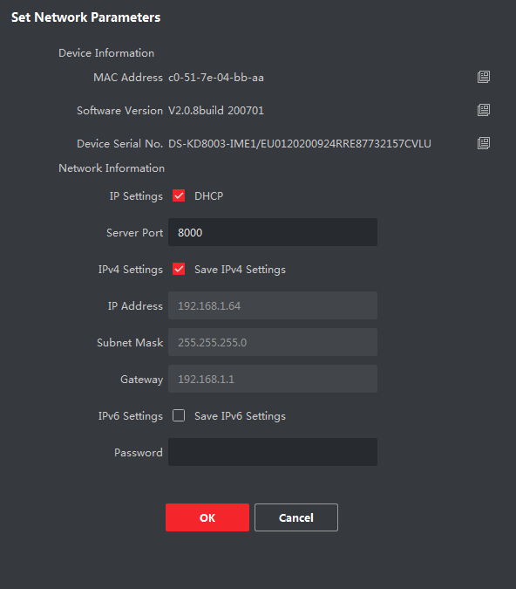Click the Save IPv6 Settings label text
The image size is (516, 589).
[240, 416]
